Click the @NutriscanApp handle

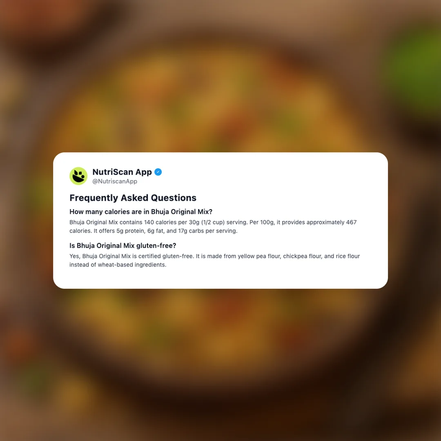point(115,181)
